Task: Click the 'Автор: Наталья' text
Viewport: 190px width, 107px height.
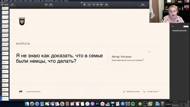Action: click(121, 57)
